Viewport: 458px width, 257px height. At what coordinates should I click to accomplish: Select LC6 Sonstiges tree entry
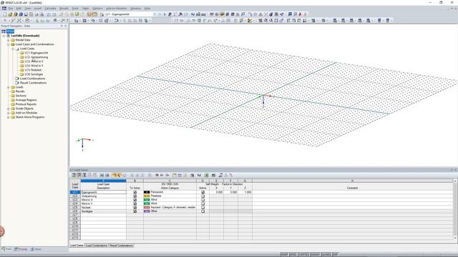point(34,74)
